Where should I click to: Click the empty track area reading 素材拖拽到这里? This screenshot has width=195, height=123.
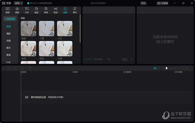(106, 97)
